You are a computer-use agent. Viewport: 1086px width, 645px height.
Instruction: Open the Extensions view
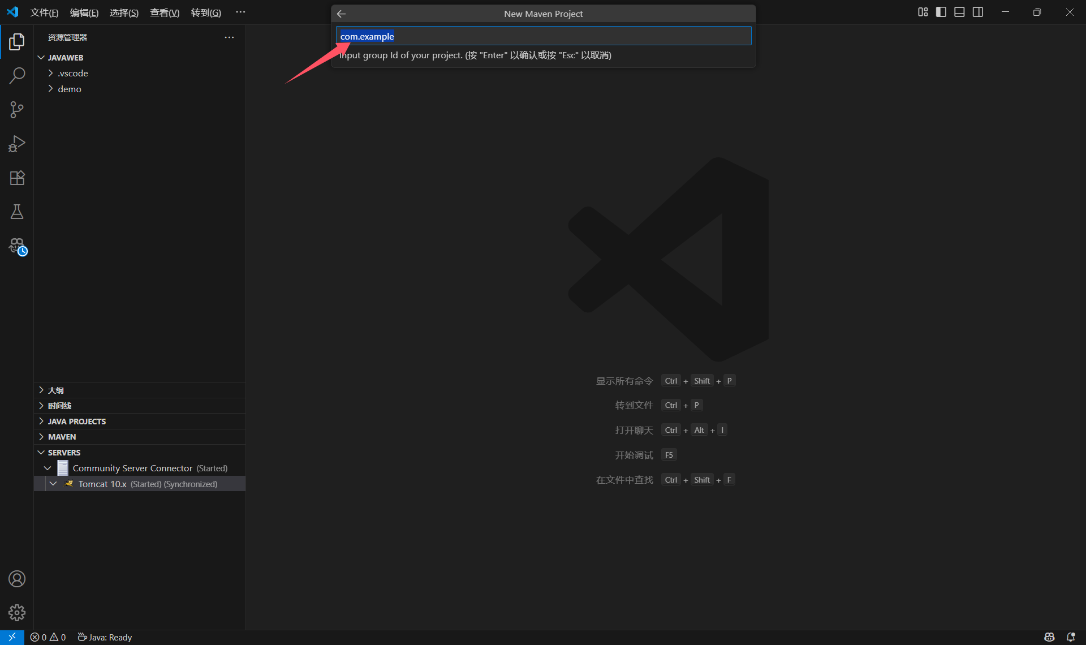pyautogui.click(x=17, y=178)
